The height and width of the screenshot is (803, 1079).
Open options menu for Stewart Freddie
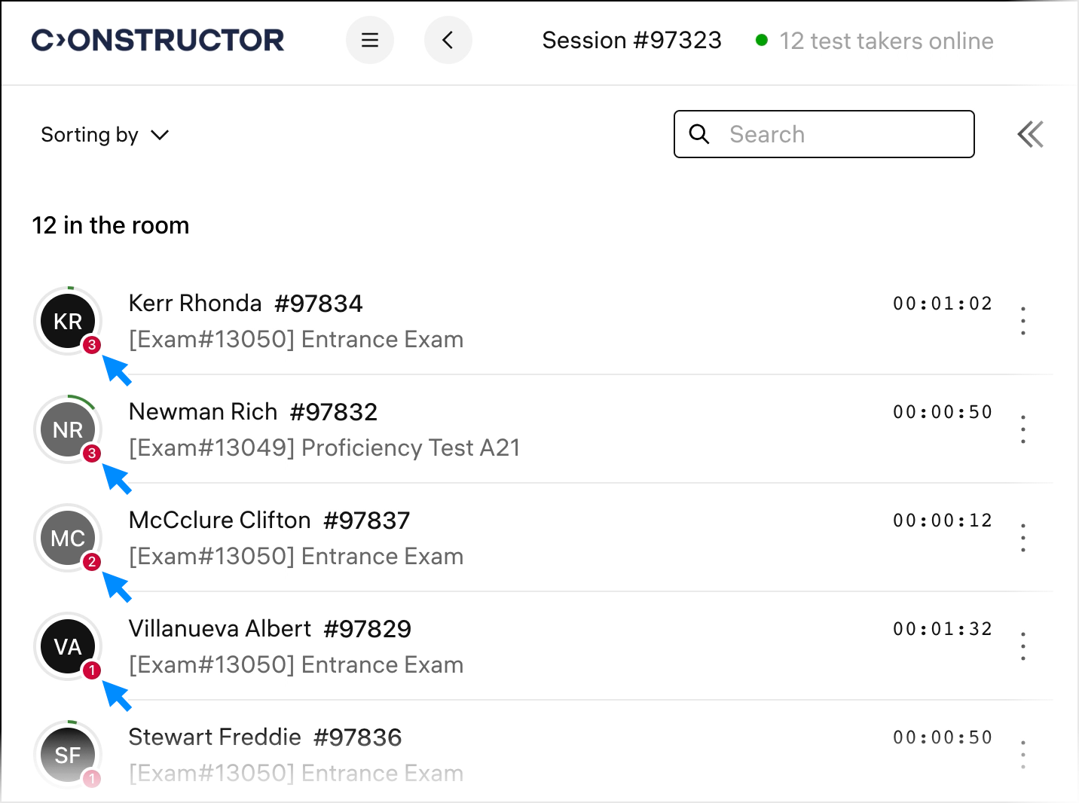pyautogui.click(x=1022, y=755)
